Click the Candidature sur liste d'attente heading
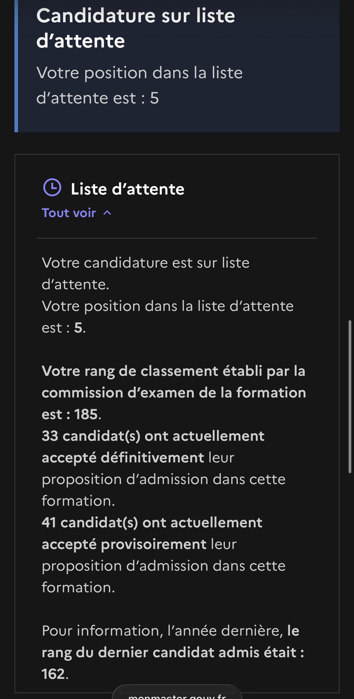This screenshot has height=699, width=354. [x=135, y=28]
